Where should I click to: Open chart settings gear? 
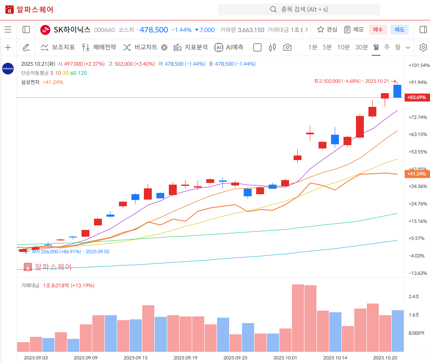pos(423,47)
